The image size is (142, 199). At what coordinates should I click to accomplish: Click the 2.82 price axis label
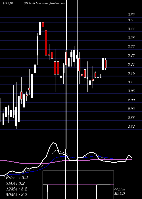[x=131, y=127]
